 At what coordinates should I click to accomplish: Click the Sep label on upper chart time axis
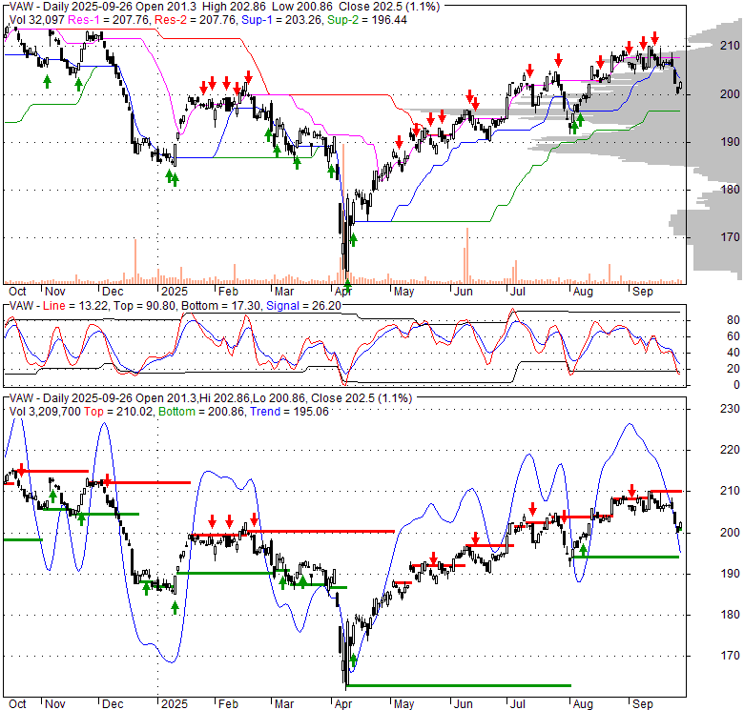click(643, 292)
